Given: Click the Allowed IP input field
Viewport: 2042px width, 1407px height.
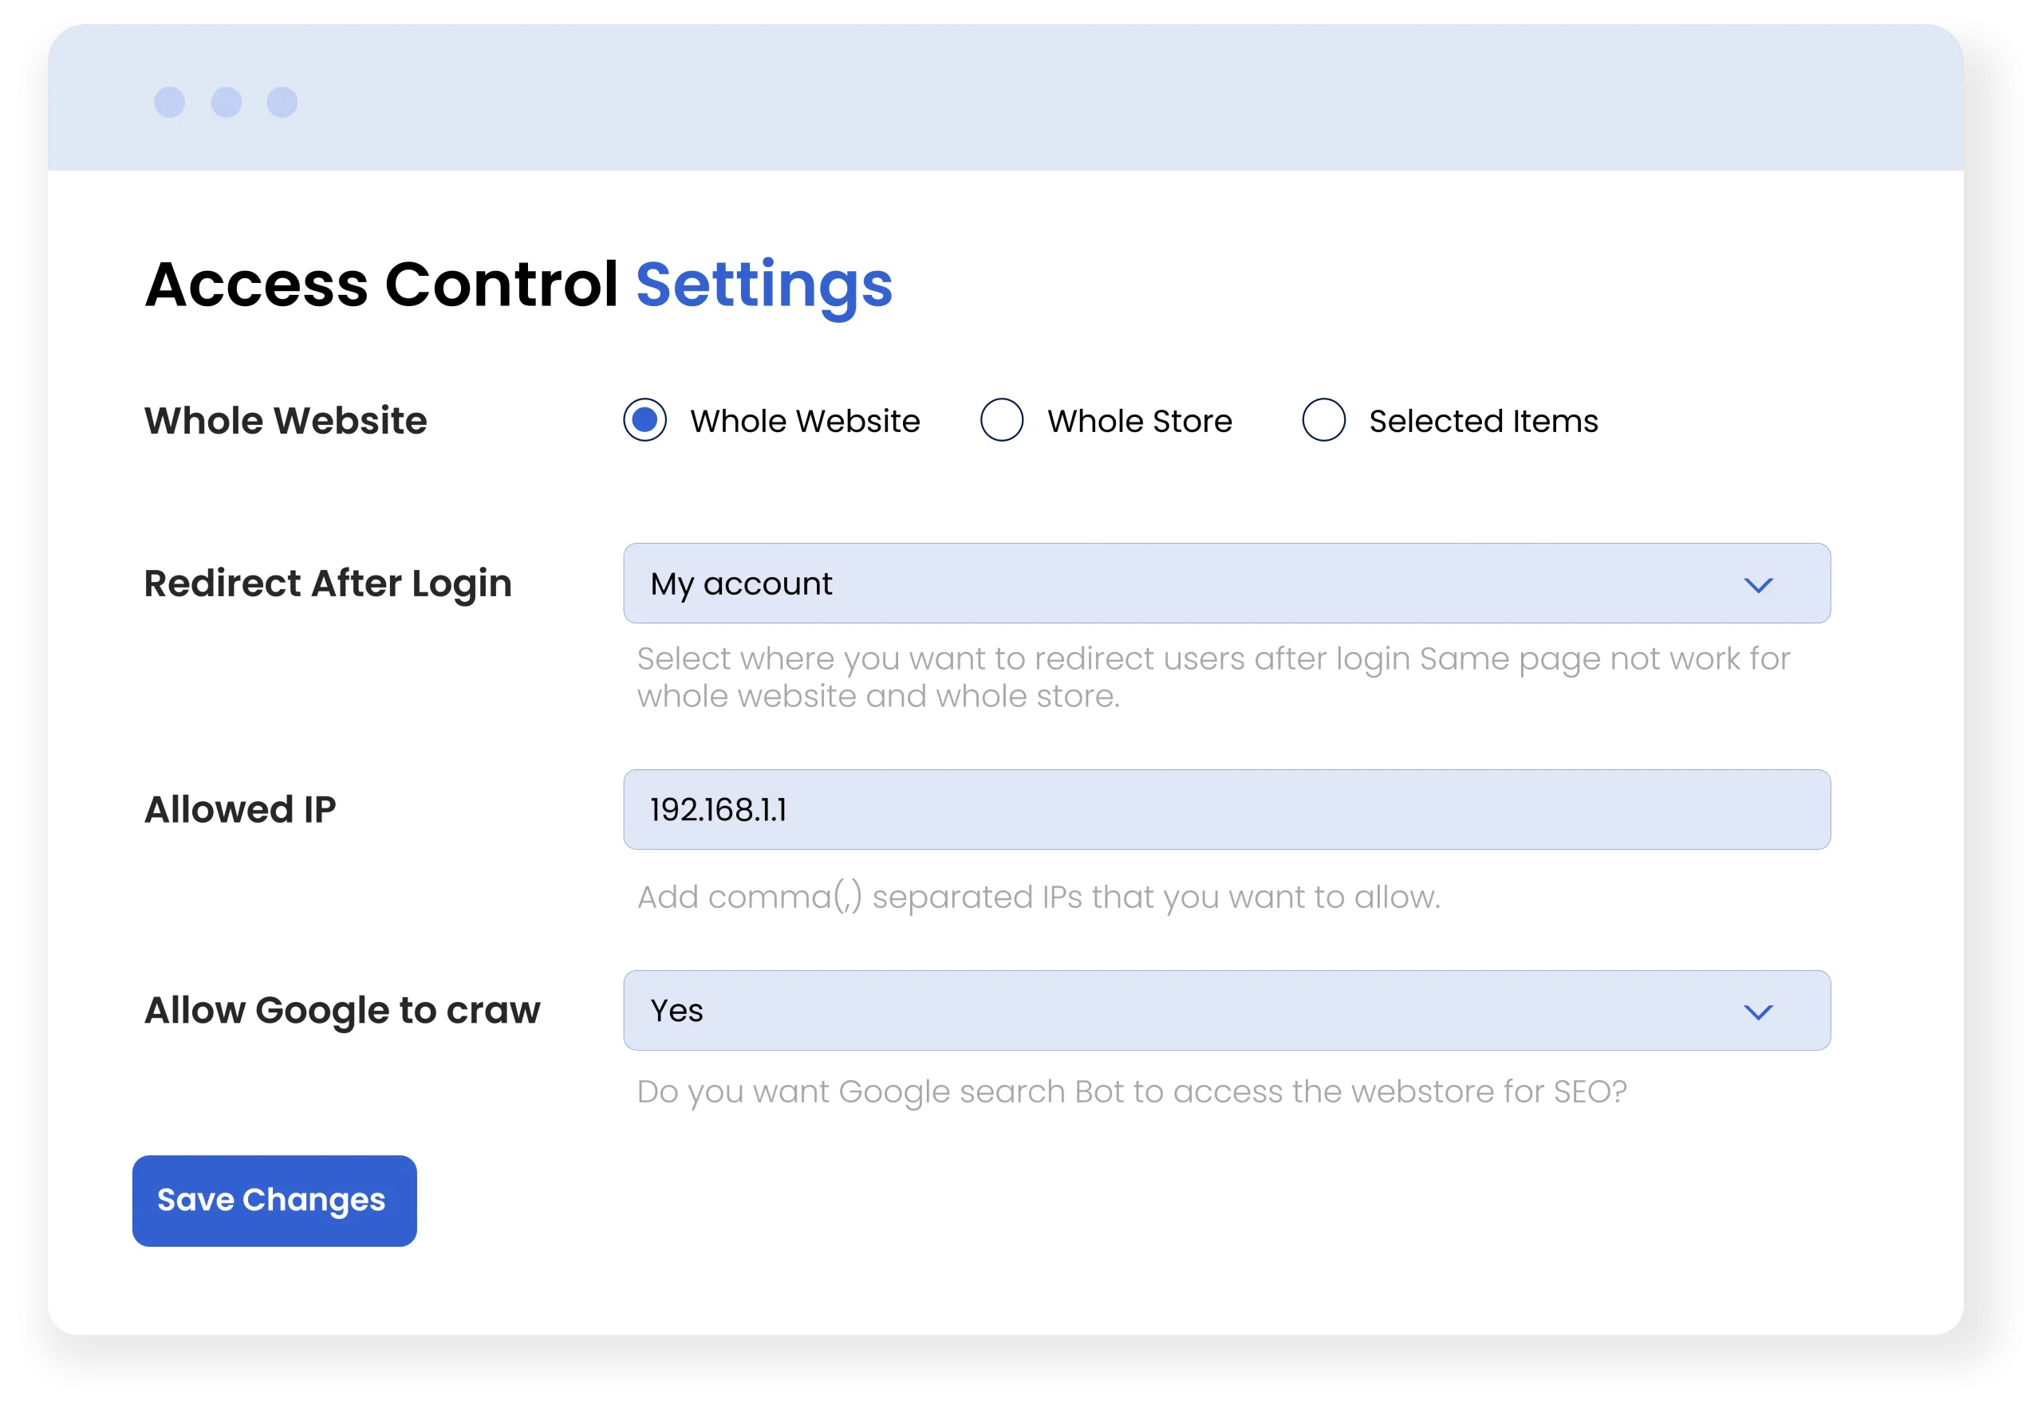Looking at the screenshot, I should tap(1226, 809).
